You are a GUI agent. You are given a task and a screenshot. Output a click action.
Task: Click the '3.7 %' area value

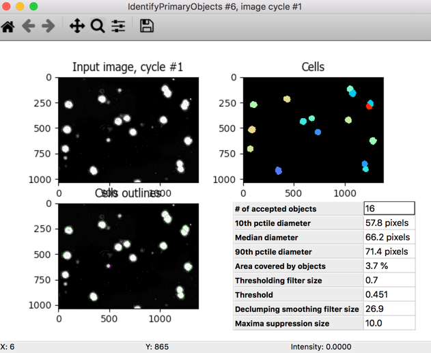pos(389,266)
